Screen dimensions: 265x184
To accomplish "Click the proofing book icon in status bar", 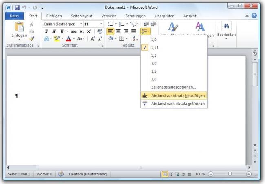I will (x=61, y=174).
